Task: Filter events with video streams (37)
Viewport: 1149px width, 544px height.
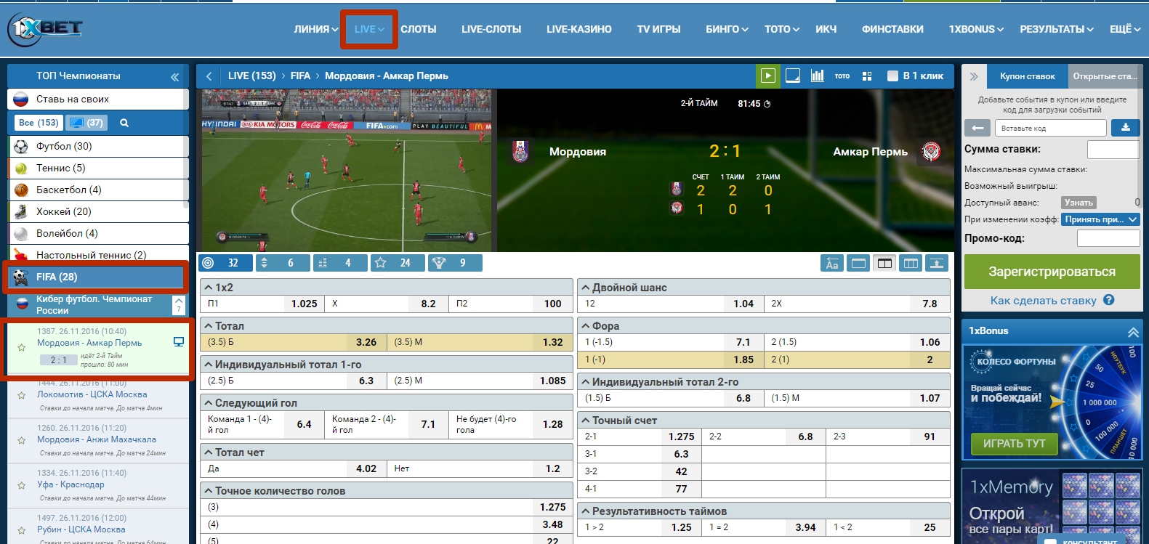Action: 86,123
